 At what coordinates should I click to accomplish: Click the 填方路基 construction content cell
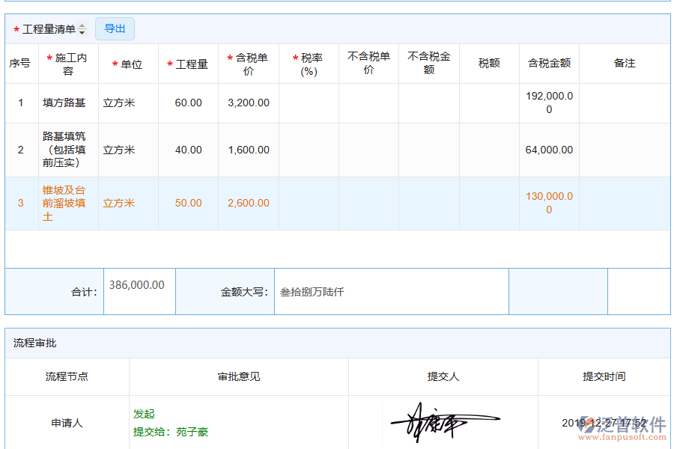[x=64, y=103]
